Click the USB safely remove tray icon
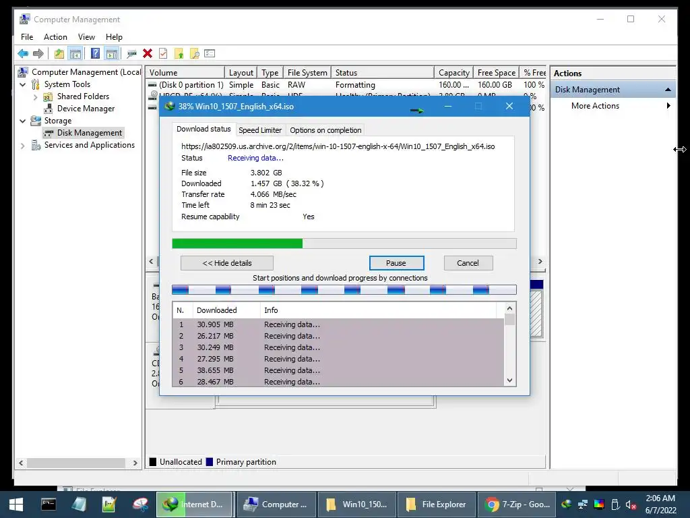 coord(615,505)
